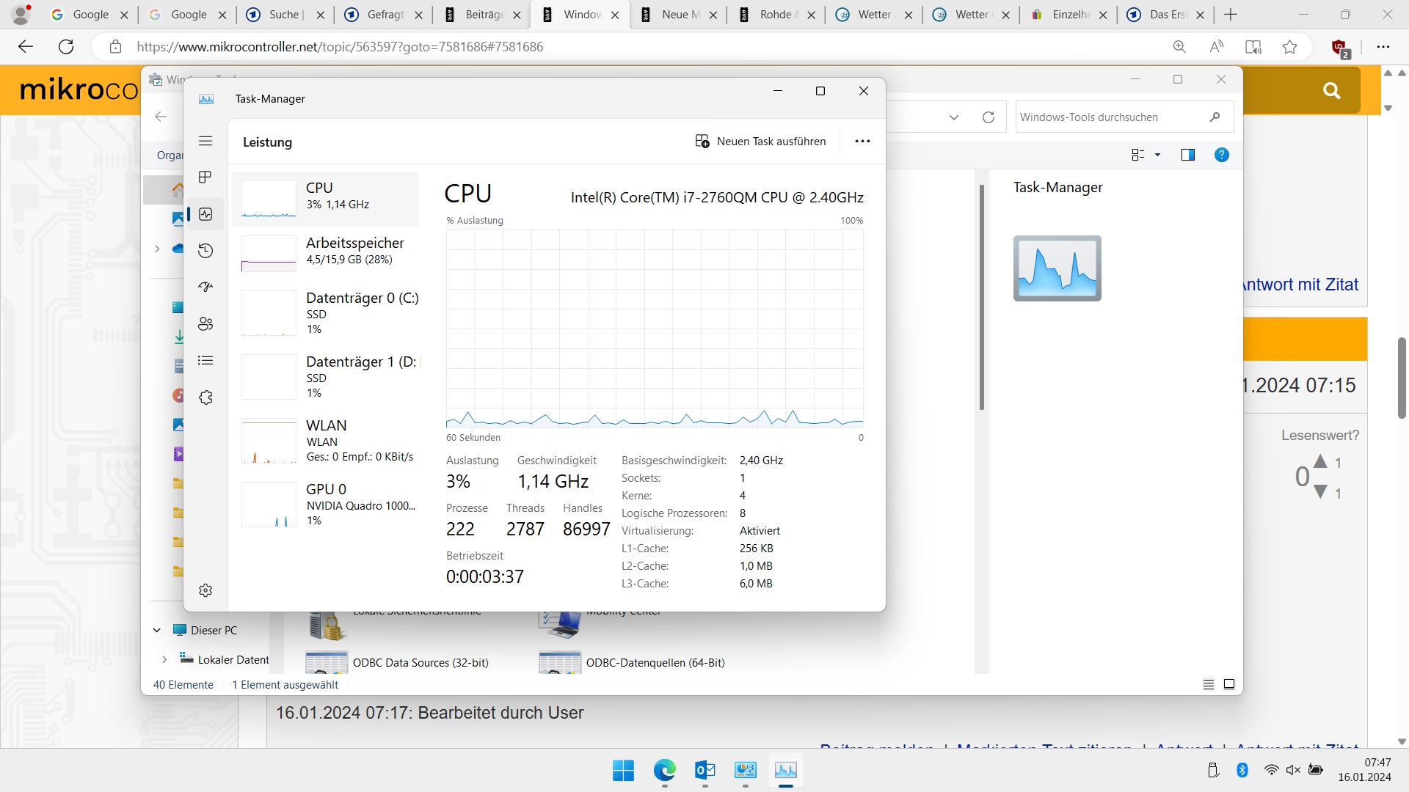Open Edge settings and more menu
Viewport: 1409px width, 792px height.
1383,47
